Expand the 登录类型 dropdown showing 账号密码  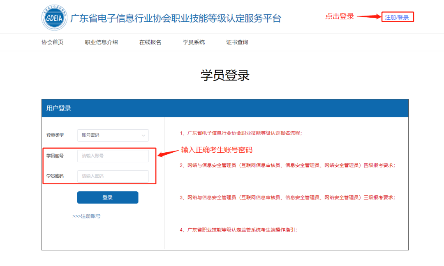coord(113,135)
